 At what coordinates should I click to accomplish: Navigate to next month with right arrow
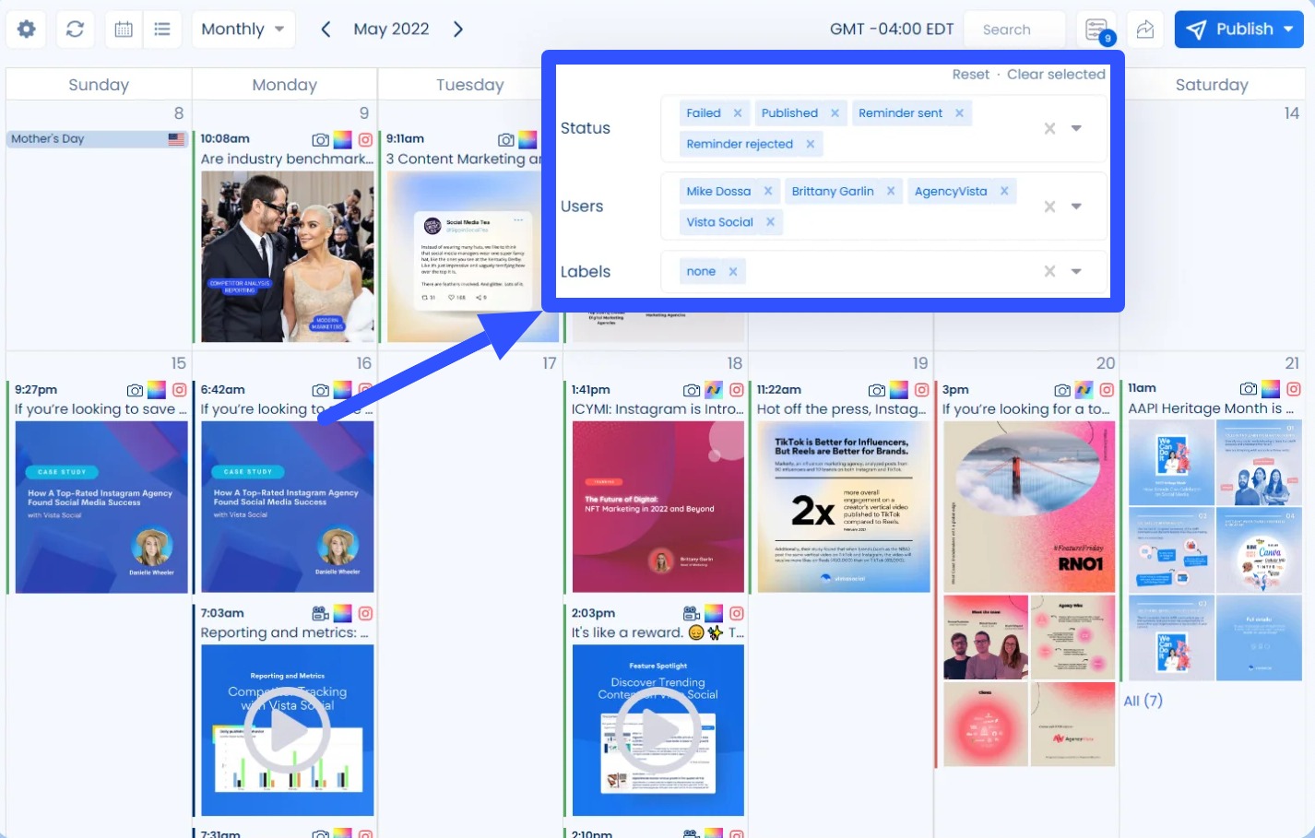458,29
